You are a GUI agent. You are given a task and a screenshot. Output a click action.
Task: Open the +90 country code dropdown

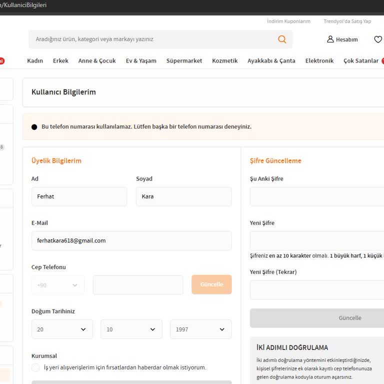tap(58, 285)
